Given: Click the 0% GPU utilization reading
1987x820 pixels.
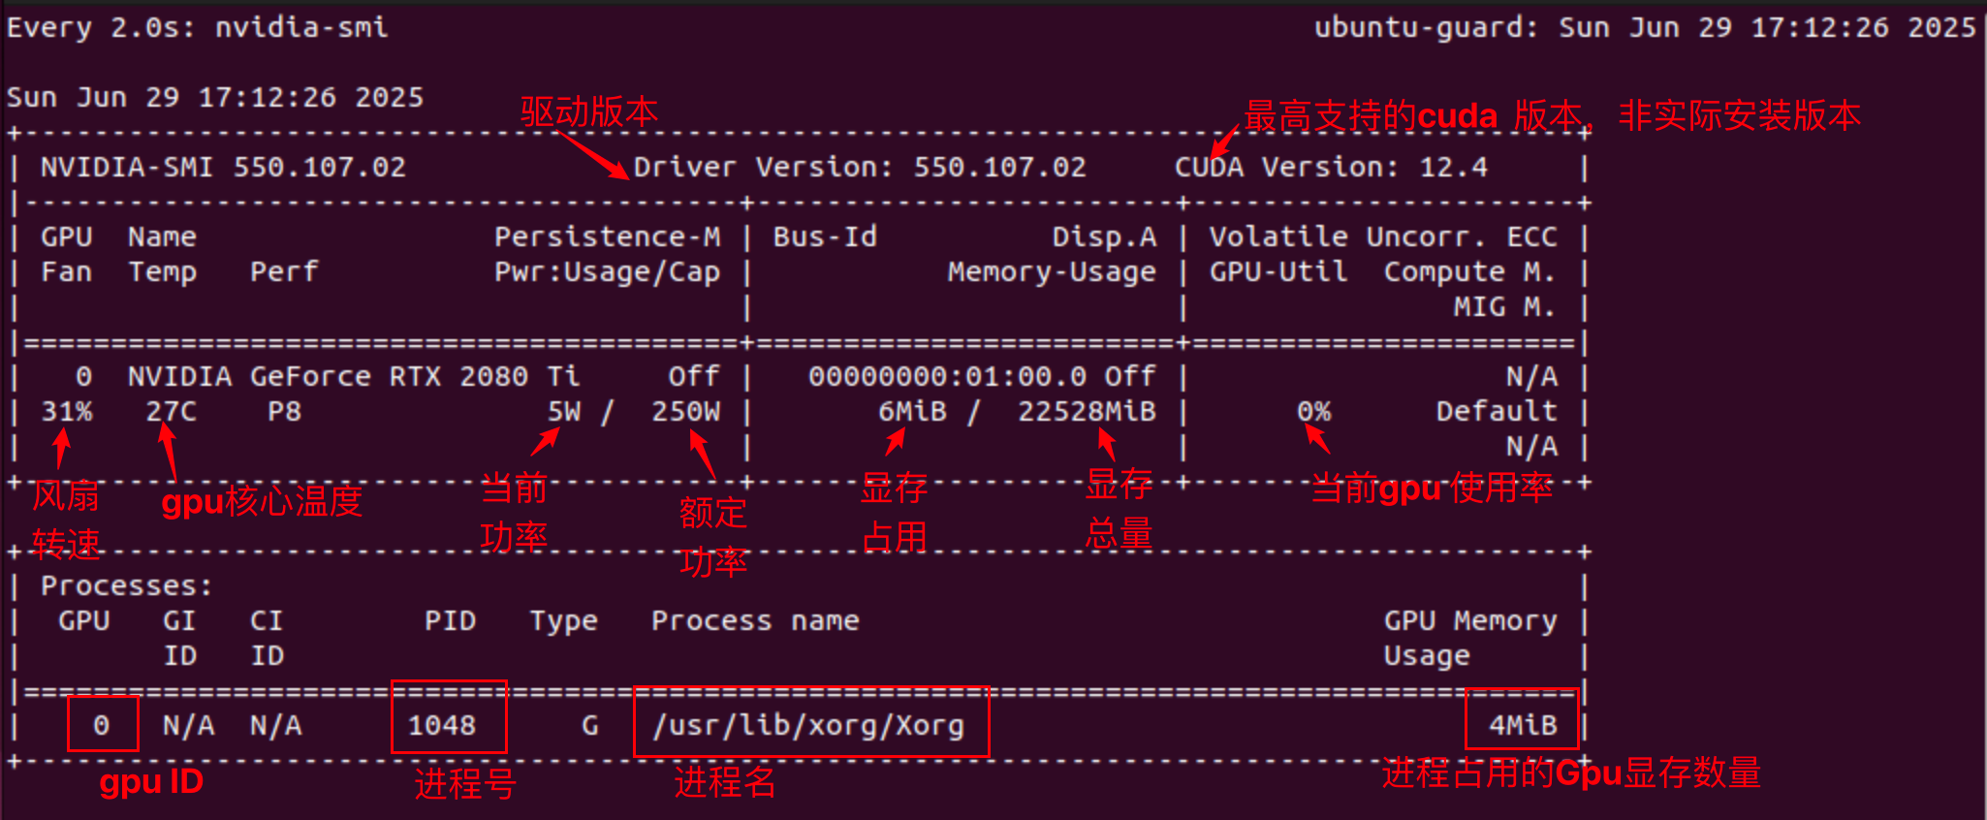Looking at the screenshot, I should 1313,411.
